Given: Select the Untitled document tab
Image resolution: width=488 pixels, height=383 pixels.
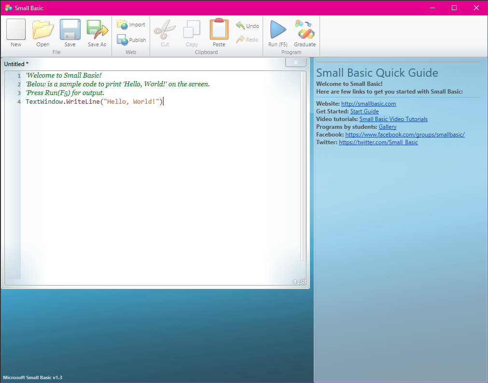Looking at the screenshot, I should pyautogui.click(x=16, y=64).
